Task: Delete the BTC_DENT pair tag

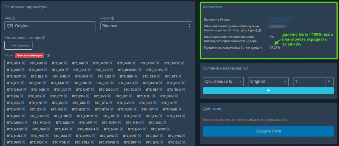Action: tap(25, 89)
